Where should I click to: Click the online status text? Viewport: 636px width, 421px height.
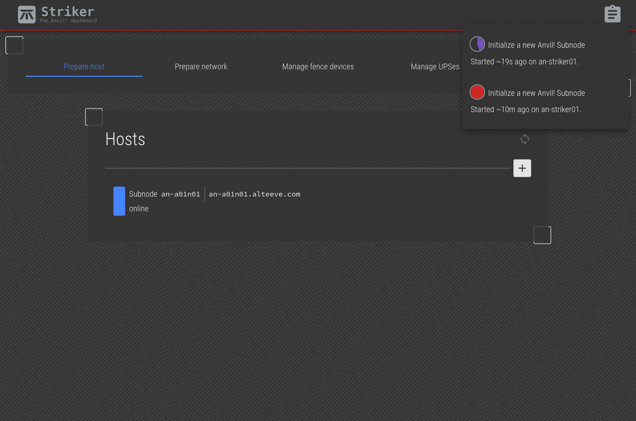139,209
